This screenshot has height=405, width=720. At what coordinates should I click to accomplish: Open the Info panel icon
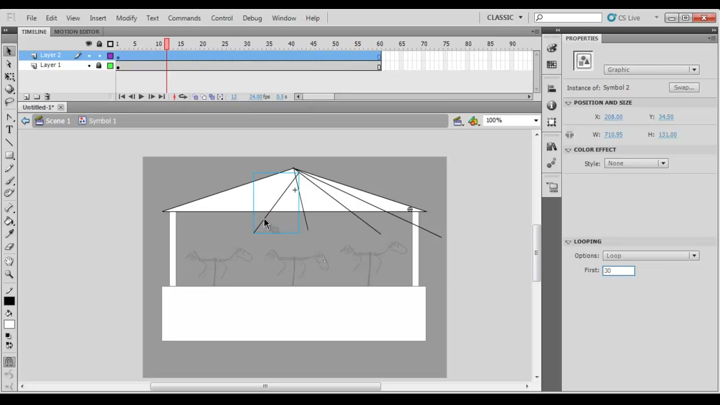(551, 105)
